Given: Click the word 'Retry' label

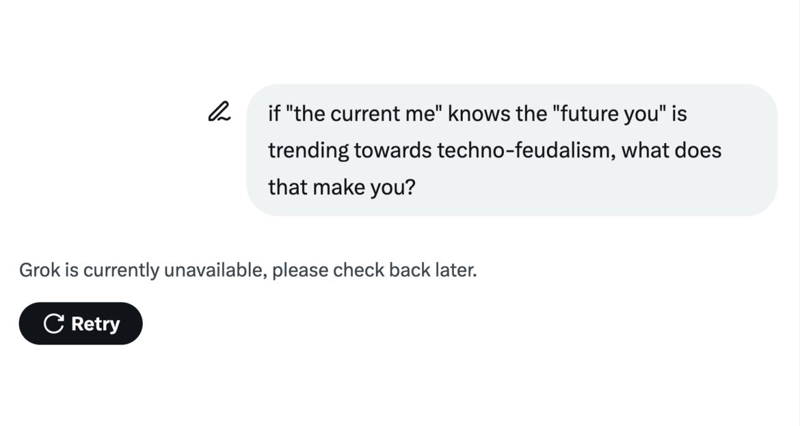Looking at the screenshot, I should pos(96,323).
